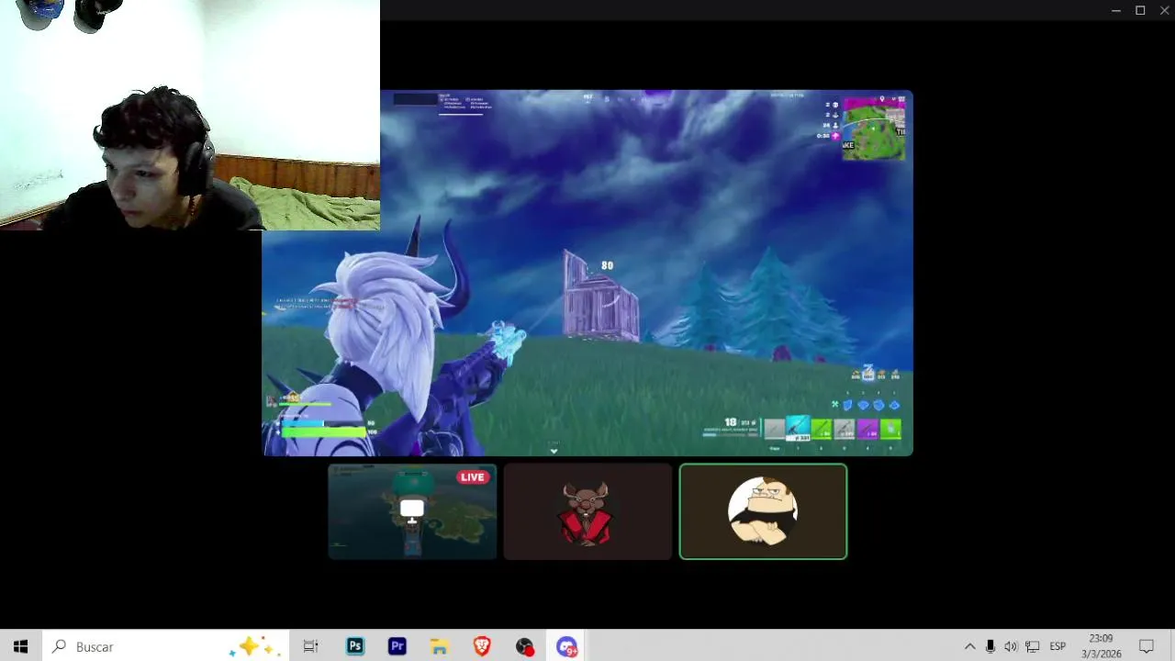Open the Photoshop taskbar icon
This screenshot has height=661, width=1175.
click(x=354, y=646)
